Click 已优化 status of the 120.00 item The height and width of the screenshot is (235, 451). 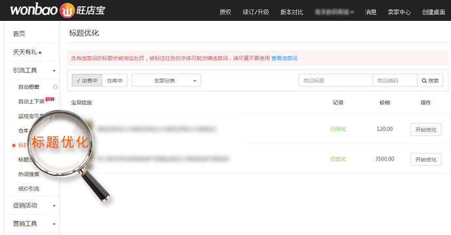coord(339,129)
